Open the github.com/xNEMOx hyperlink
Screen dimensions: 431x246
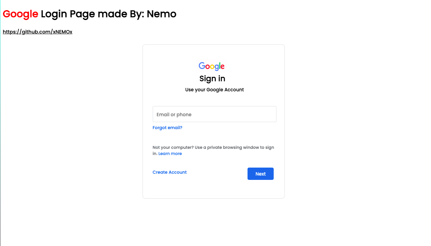(x=37, y=31)
